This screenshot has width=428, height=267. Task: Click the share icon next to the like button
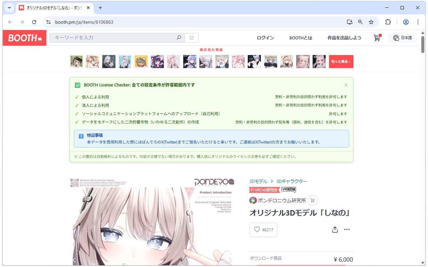point(335,230)
